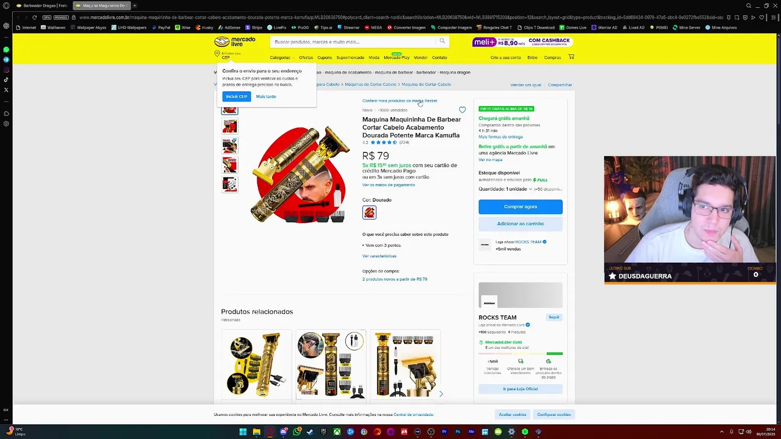781x439 pixels.
Task: Open Xbox app from taskbar
Action: pyautogui.click(x=337, y=432)
